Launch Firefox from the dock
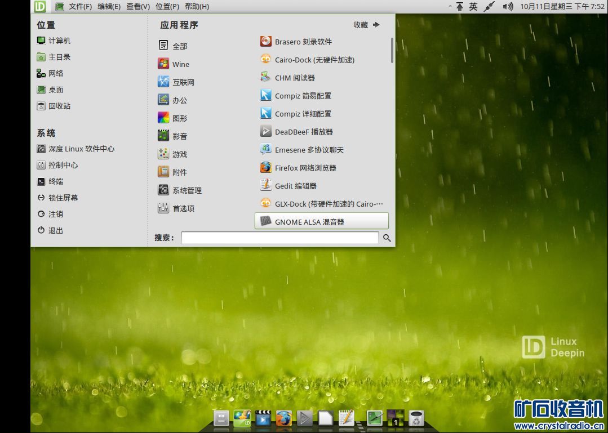This screenshot has height=433, width=608. pos(284,418)
